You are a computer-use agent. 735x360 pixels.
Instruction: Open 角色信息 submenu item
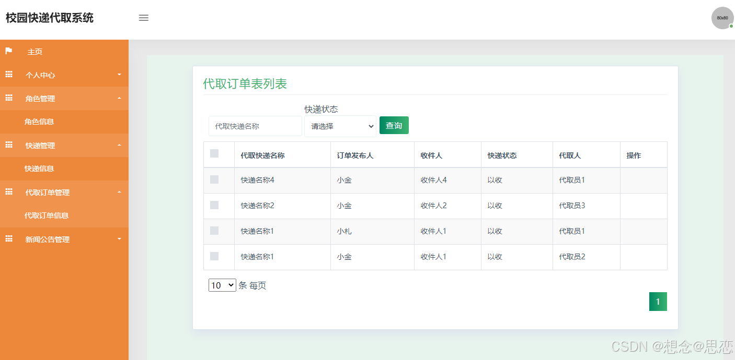(39, 122)
